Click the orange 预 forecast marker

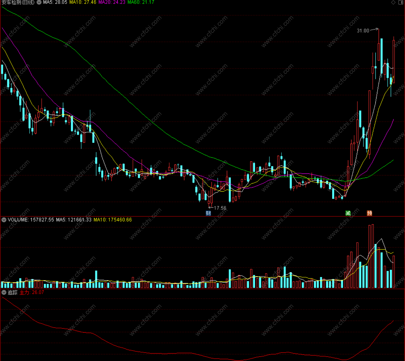[369, 213]
